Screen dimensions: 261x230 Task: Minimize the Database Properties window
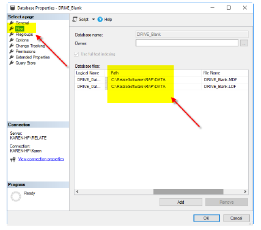[x=213, y=8]
